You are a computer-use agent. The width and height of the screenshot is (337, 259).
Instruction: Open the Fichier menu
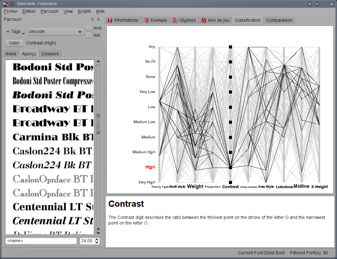tap(11, 12)
